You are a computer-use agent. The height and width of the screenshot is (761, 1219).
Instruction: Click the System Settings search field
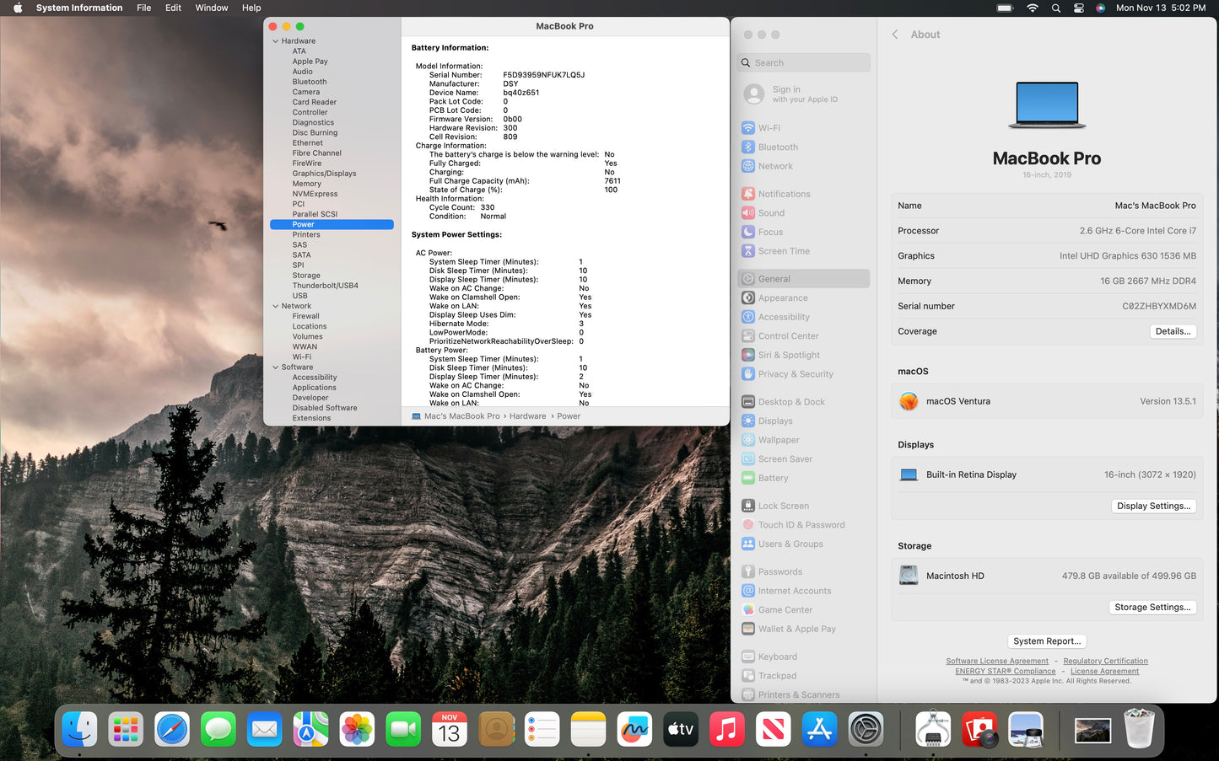click(x=806, y=63)
